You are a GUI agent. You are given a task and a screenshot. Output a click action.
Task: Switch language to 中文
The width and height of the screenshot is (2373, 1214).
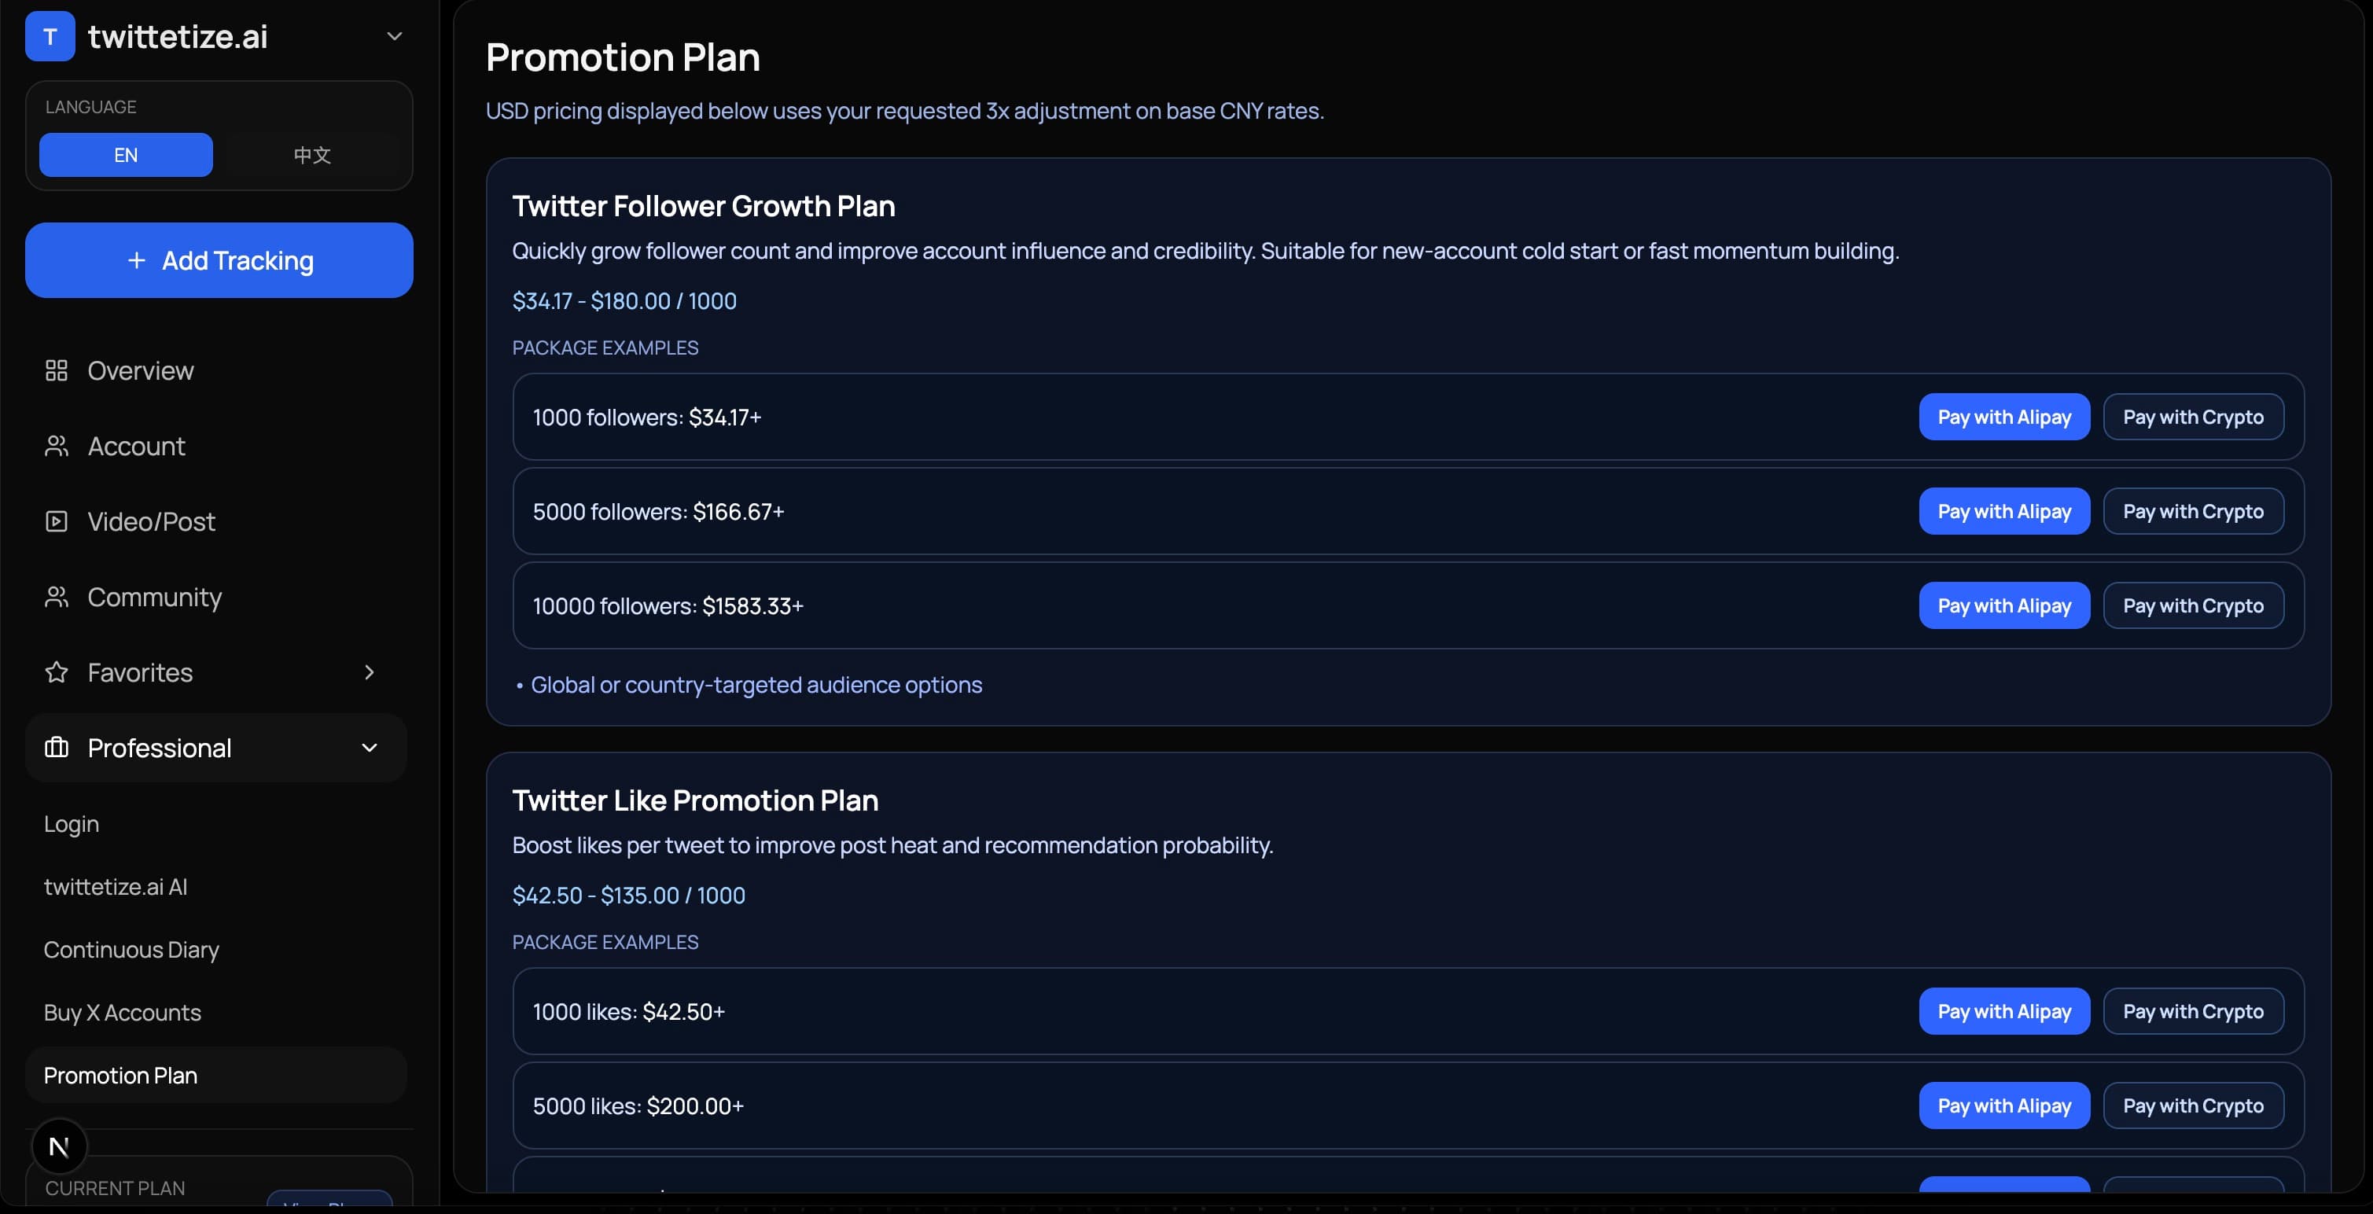pyautogui.click(x=311, y=155)
